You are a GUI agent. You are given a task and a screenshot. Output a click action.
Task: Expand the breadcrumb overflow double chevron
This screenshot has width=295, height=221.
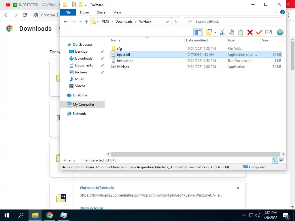[x=99, y=22]
